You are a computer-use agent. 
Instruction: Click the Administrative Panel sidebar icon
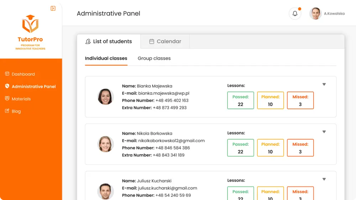[7, 86]
